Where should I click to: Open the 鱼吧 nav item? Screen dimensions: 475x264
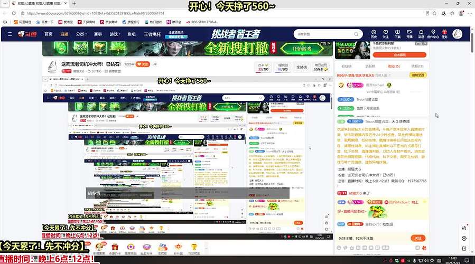pyautogui.click(x=132, y=34)
